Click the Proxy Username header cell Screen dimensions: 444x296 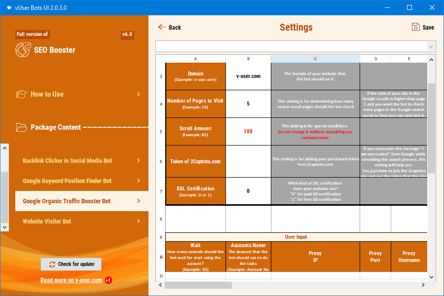coord(409,257)
